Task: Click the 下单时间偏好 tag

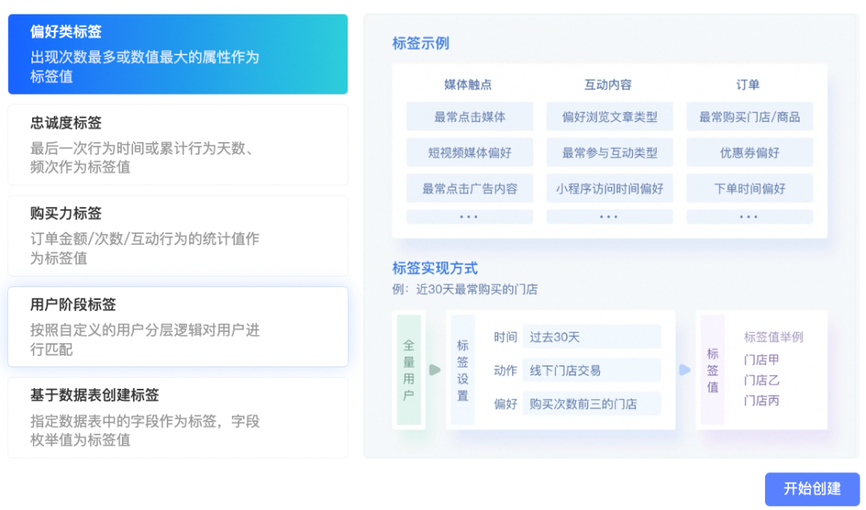Action: click(749, 188)
